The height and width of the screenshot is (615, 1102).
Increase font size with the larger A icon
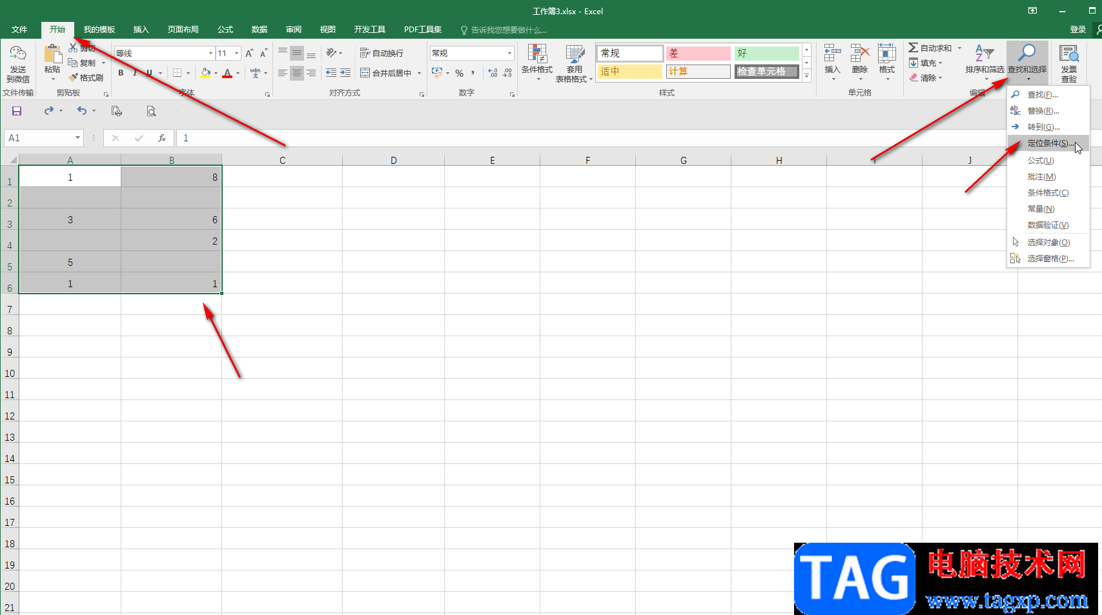tap(249, 53)
